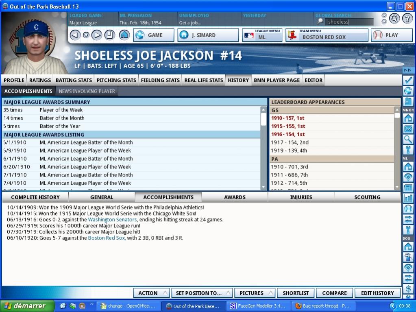Switch to the BATTING STATS tab
This screenshot has height=312, width=416.
[x=74, y=80]
